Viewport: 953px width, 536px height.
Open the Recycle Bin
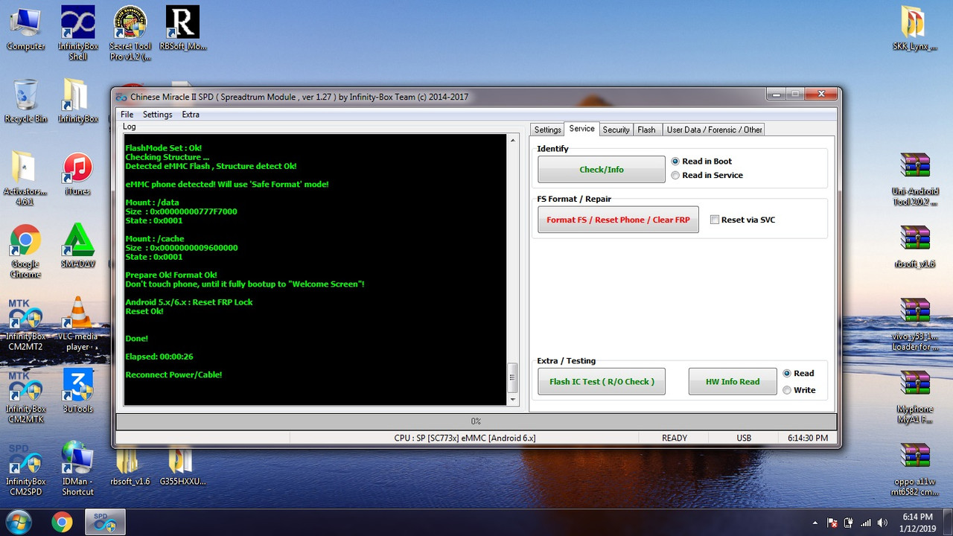[x=25, y=101]
